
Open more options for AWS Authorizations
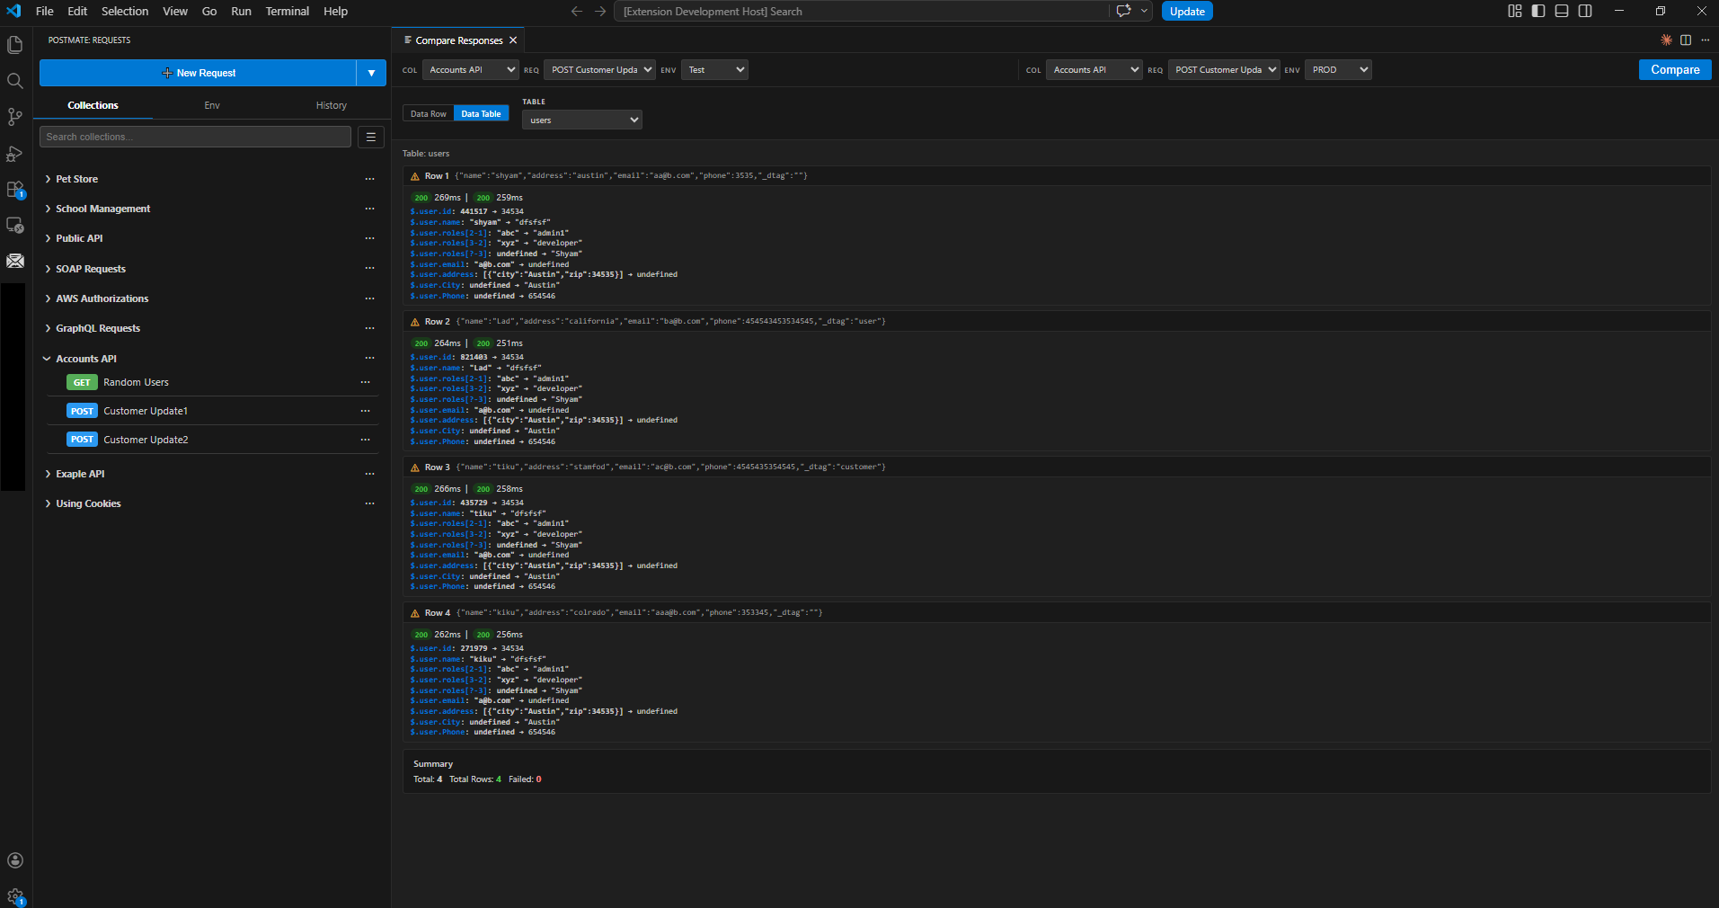(x=369, y=298)
